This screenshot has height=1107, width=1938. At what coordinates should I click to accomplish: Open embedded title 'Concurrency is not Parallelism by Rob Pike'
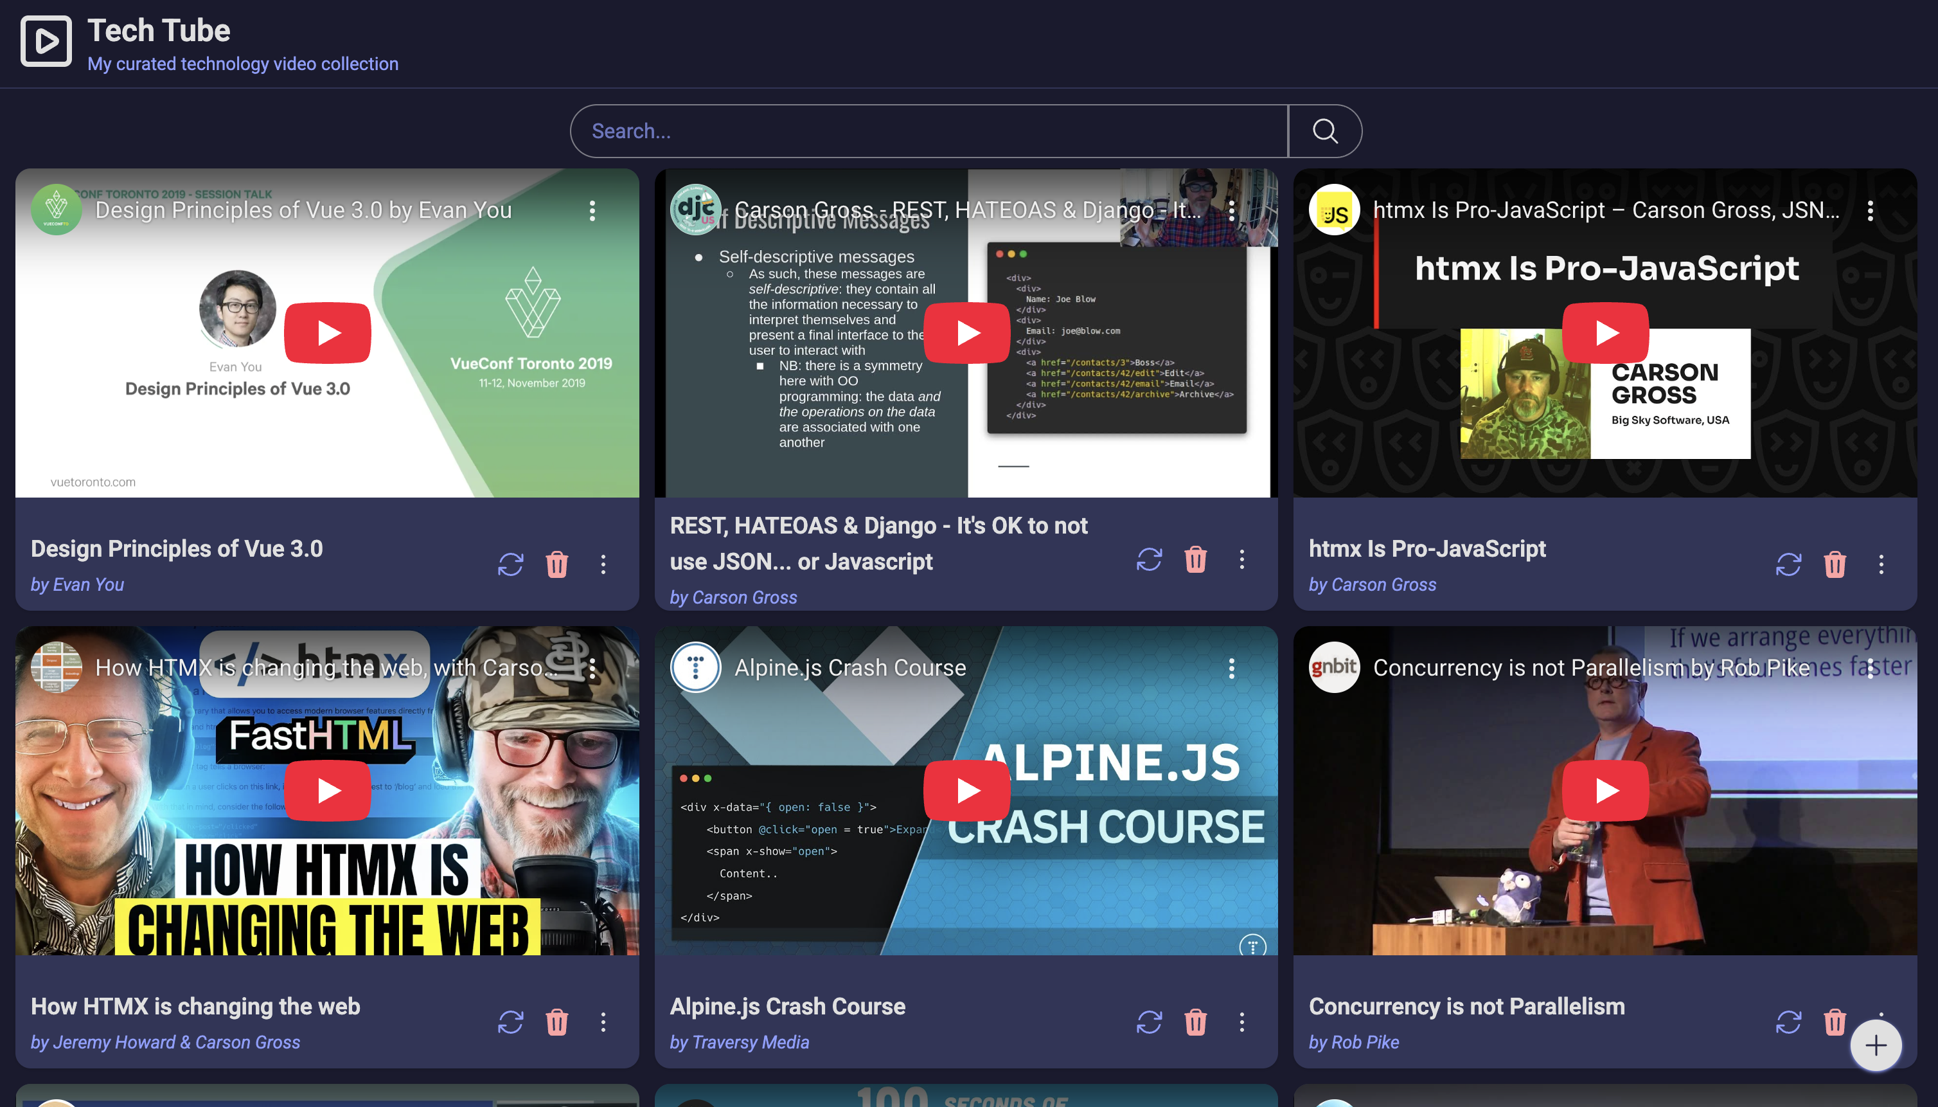[1592, 667]
